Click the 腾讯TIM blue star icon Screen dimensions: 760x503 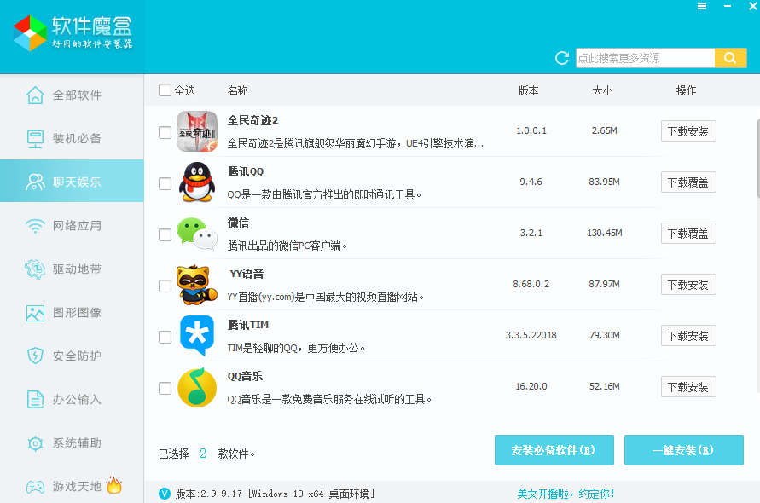197,335
